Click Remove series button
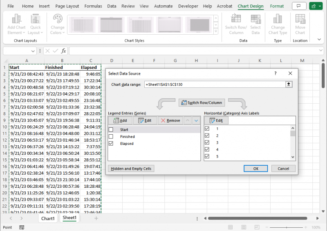 tap(170, 120)
